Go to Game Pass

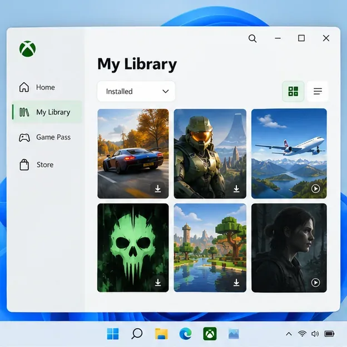[x=47, y=137]
